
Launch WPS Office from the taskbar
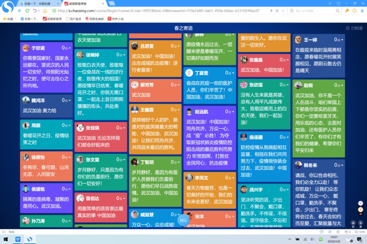pyautogui.click(x=18, y=240)
